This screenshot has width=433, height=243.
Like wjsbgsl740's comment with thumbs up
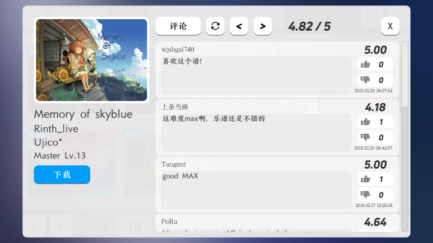click(x=375, y=64)
